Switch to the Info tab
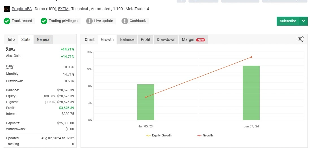310x148 pixels. tap(11, 39)
